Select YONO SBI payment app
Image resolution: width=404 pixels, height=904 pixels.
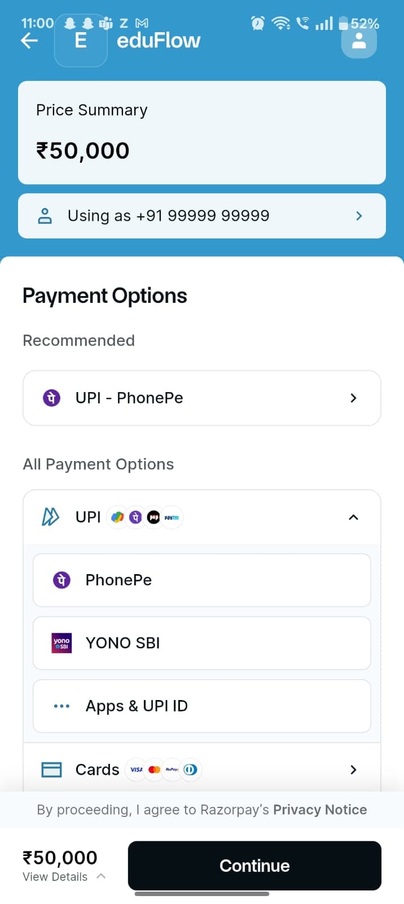click(x=201, y=643)
